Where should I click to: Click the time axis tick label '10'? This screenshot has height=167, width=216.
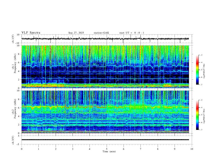point(192,149)
